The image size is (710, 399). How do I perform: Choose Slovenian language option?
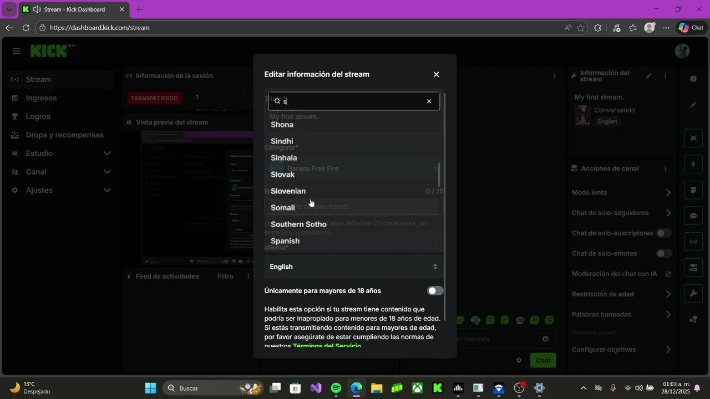[288, 191]
